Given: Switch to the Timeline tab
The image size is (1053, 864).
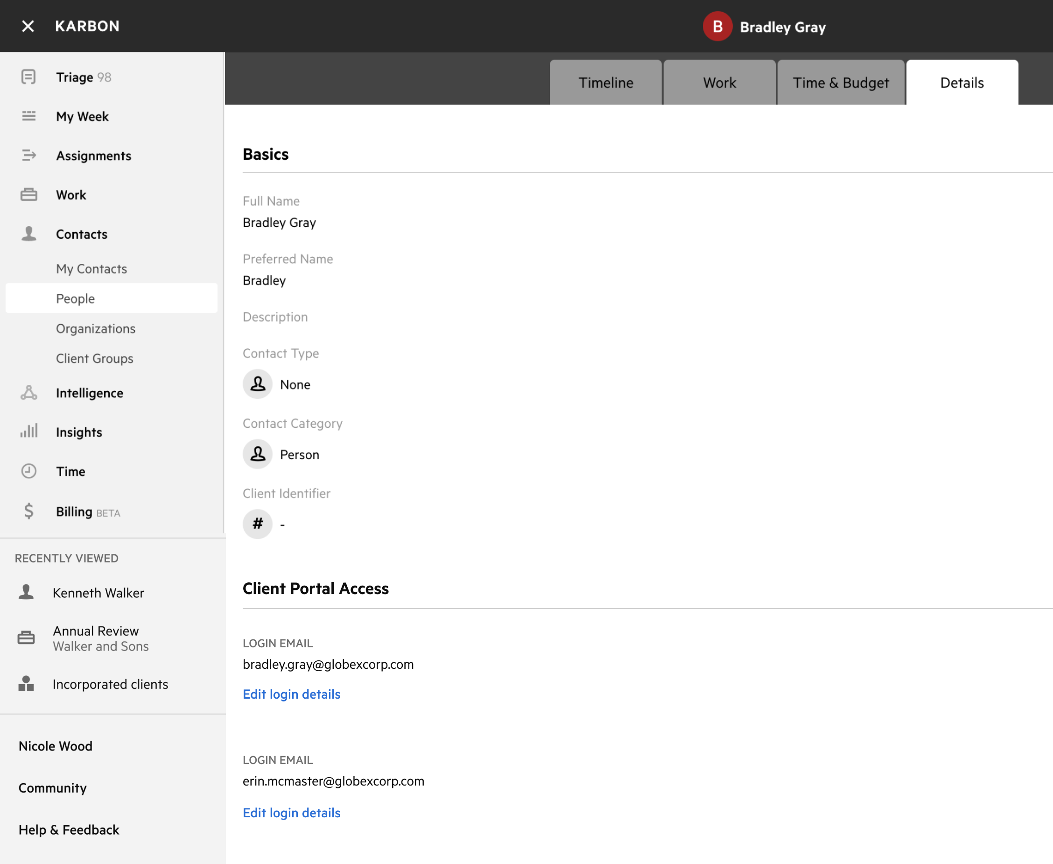Looking at the screenshot, I should pos(605,83).
